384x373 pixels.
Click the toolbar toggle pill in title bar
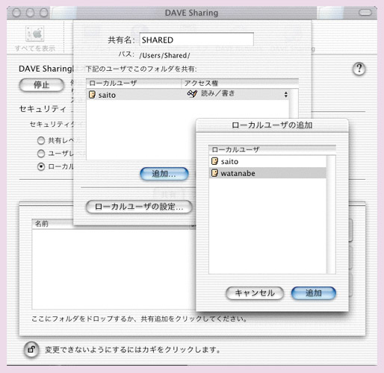pos(365,13)
